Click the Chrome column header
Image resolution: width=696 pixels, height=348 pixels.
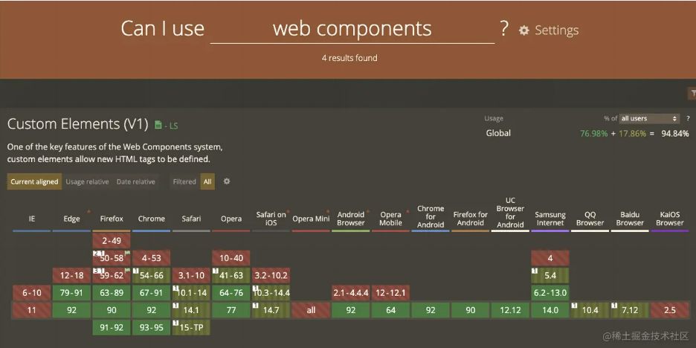coord(152,219)
